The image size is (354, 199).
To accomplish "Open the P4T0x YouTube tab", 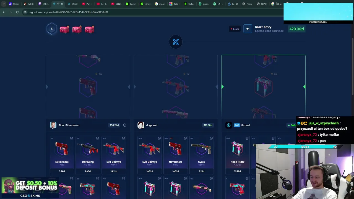I will (x=102, y=4).
